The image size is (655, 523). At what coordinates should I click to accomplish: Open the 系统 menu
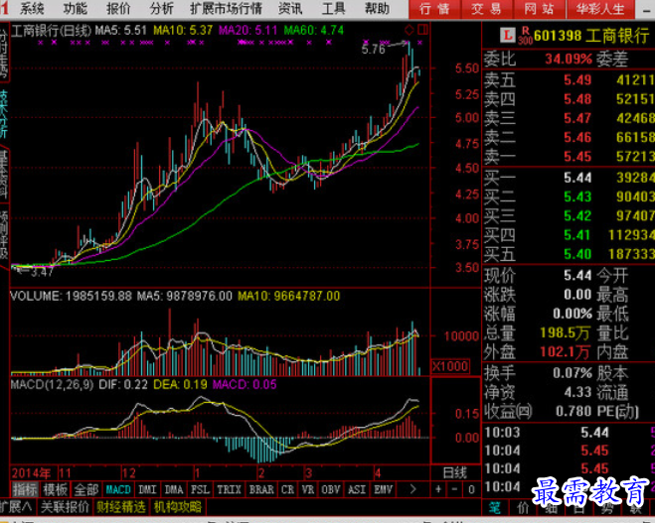32,8
